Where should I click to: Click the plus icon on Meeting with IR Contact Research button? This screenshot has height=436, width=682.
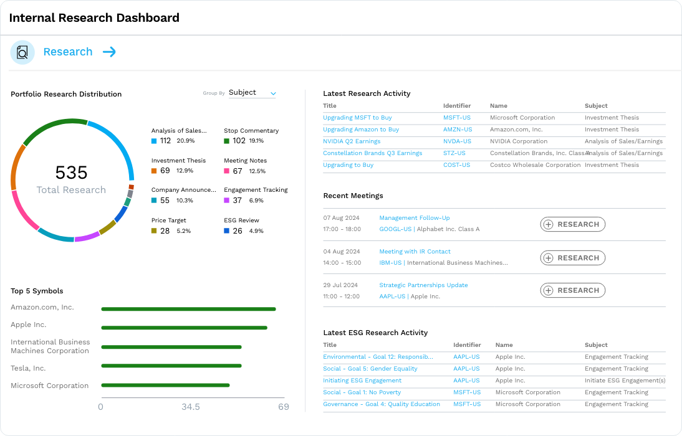click(x=549, y=257)
